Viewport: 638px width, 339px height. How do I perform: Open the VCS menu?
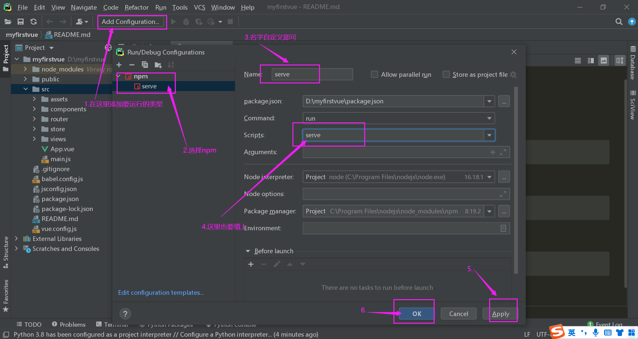[199, 7]
